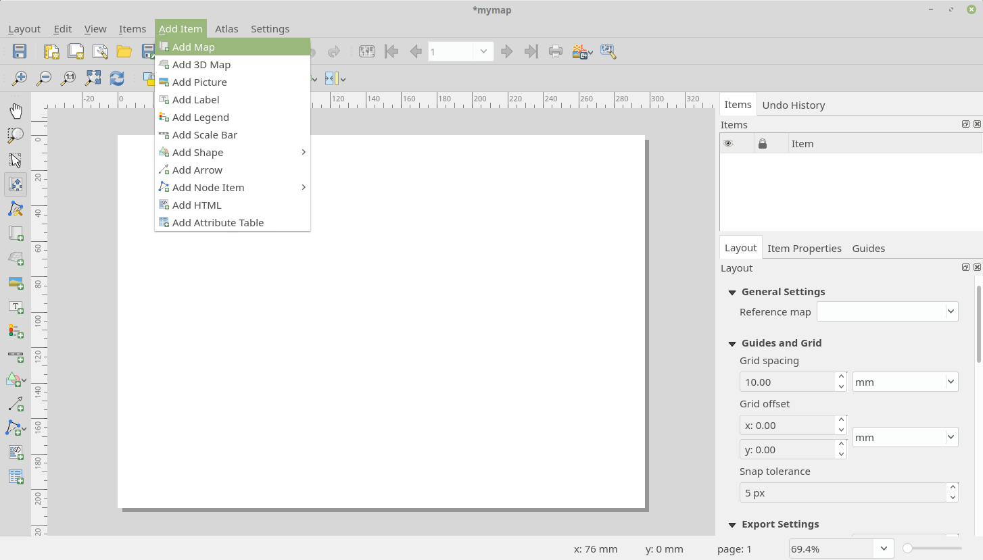
Task: Collapse the Export Settings section
Action: point(732,524)
